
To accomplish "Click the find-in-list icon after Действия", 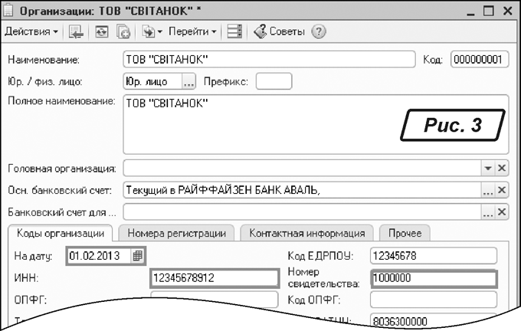I will [x=76, y=32].
